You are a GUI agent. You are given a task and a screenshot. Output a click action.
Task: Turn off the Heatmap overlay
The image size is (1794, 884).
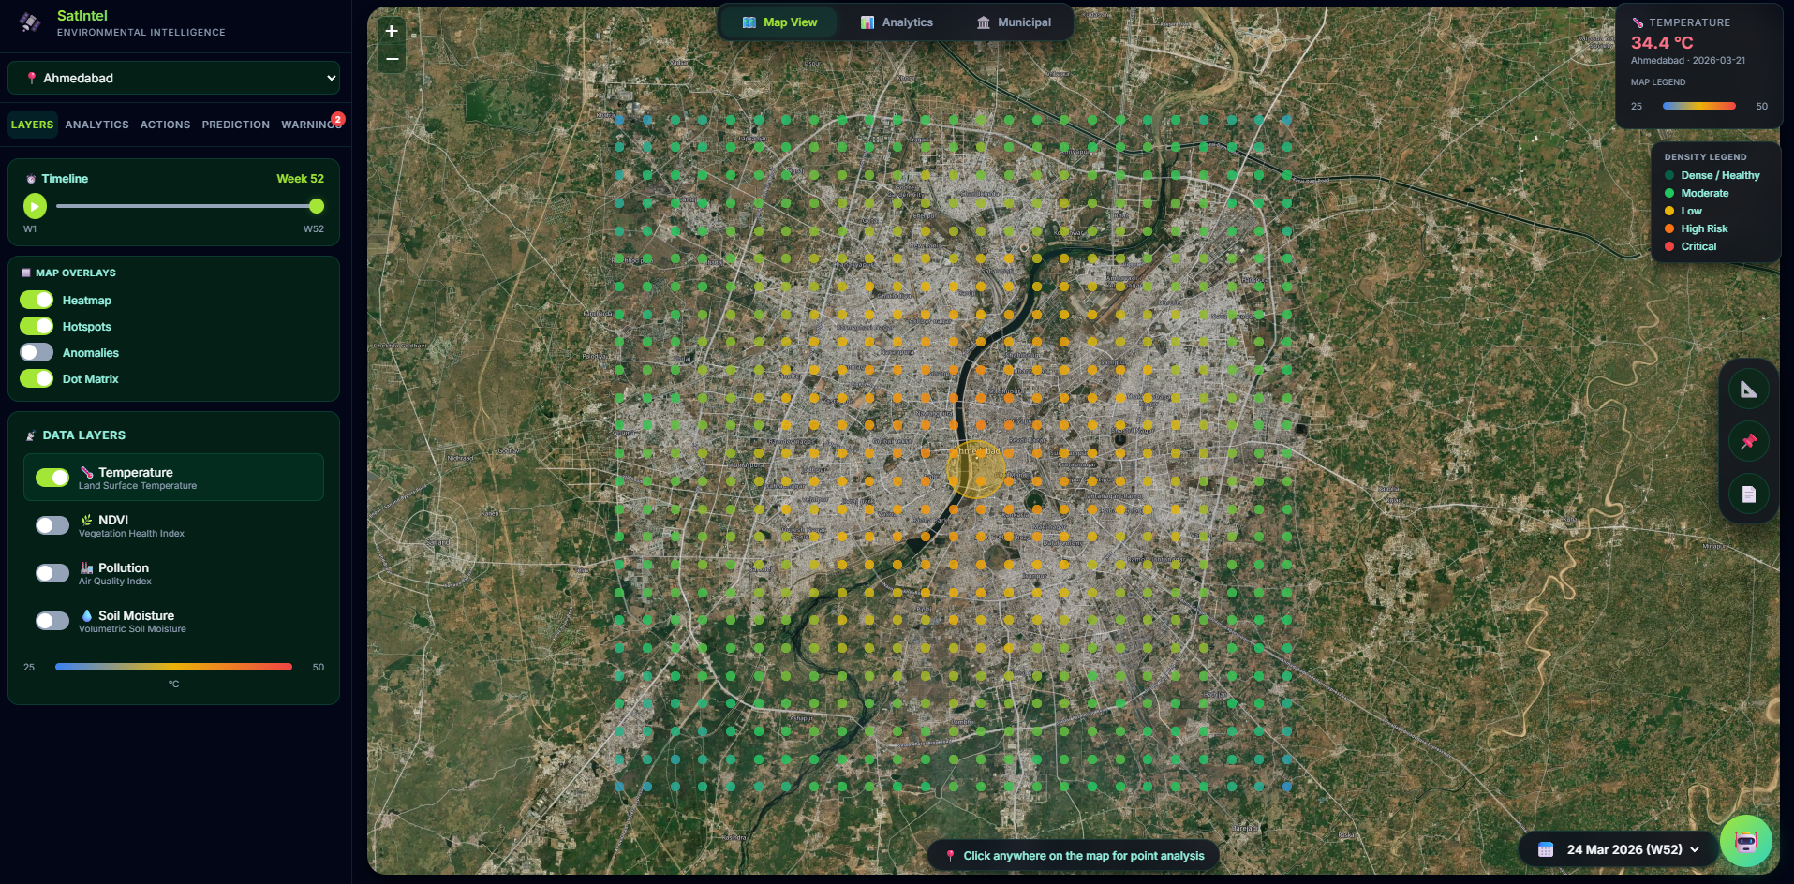tap(37, 300)
